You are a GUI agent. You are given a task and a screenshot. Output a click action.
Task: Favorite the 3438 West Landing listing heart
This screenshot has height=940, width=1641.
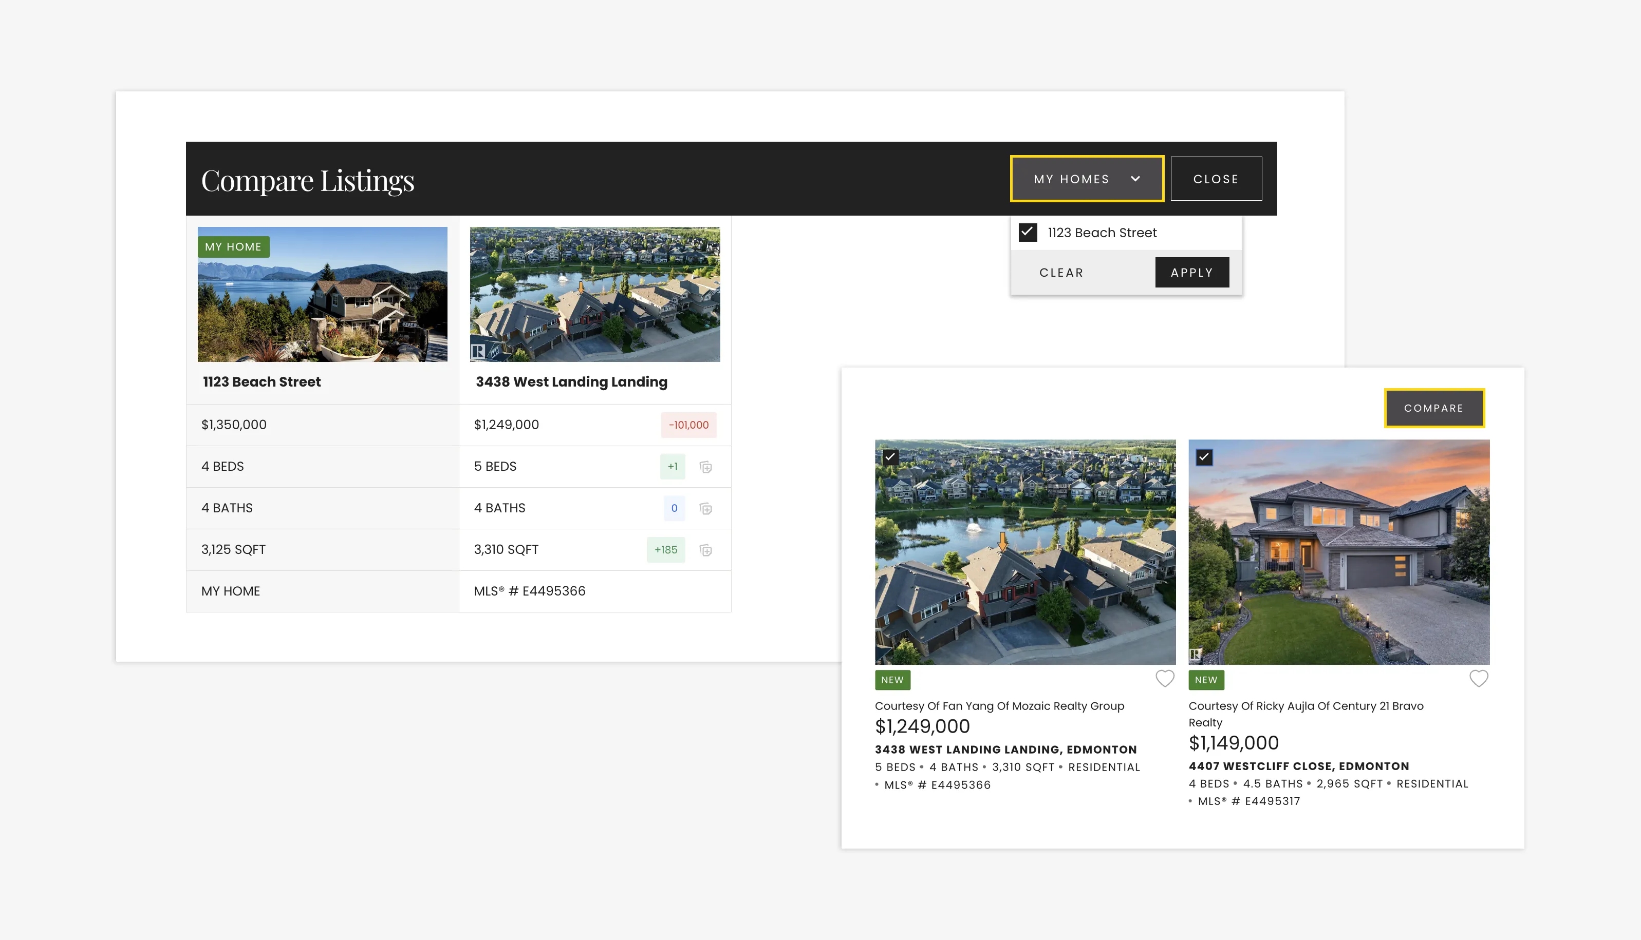[x=1165, y=679]
